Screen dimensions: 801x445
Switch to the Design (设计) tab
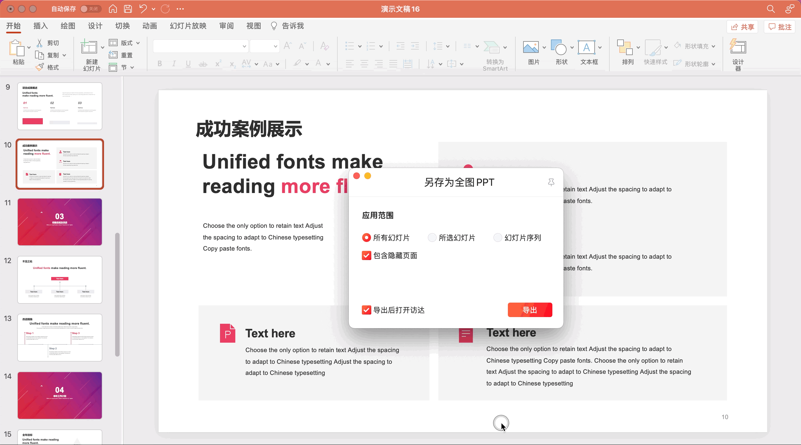coord(95,26)
